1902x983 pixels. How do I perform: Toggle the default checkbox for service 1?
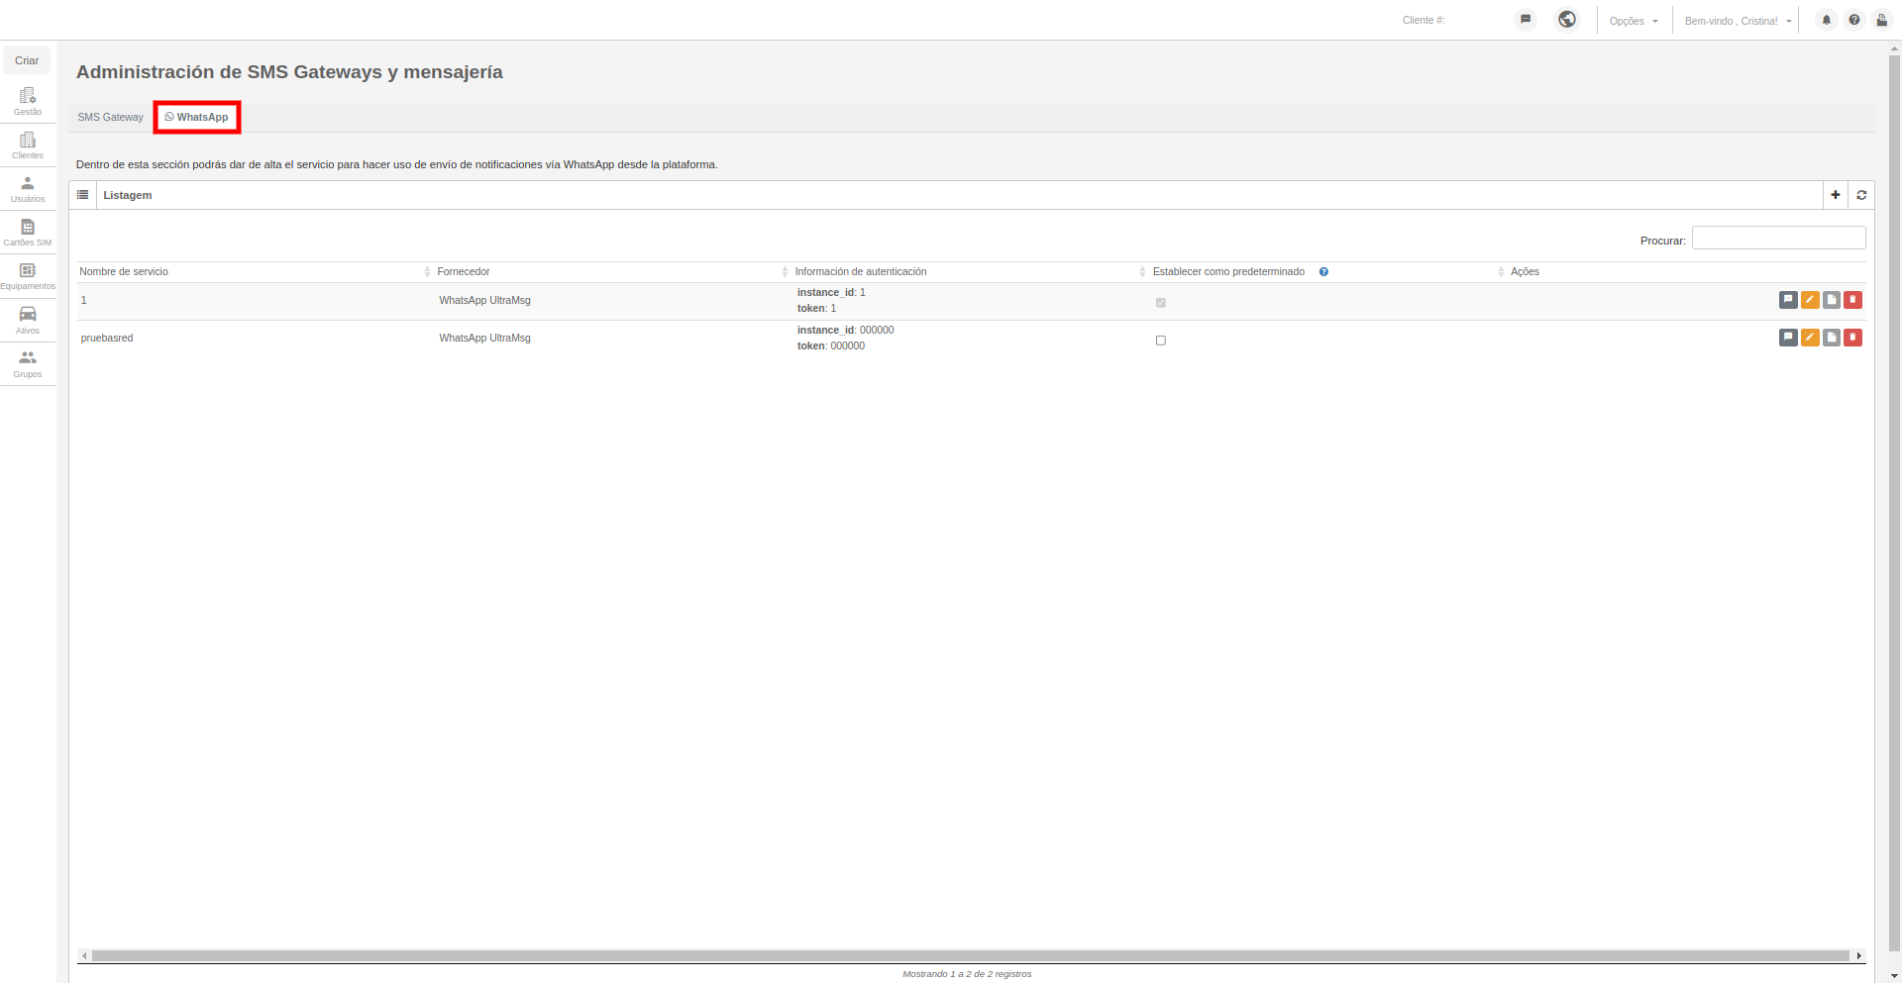[1161, 303]
